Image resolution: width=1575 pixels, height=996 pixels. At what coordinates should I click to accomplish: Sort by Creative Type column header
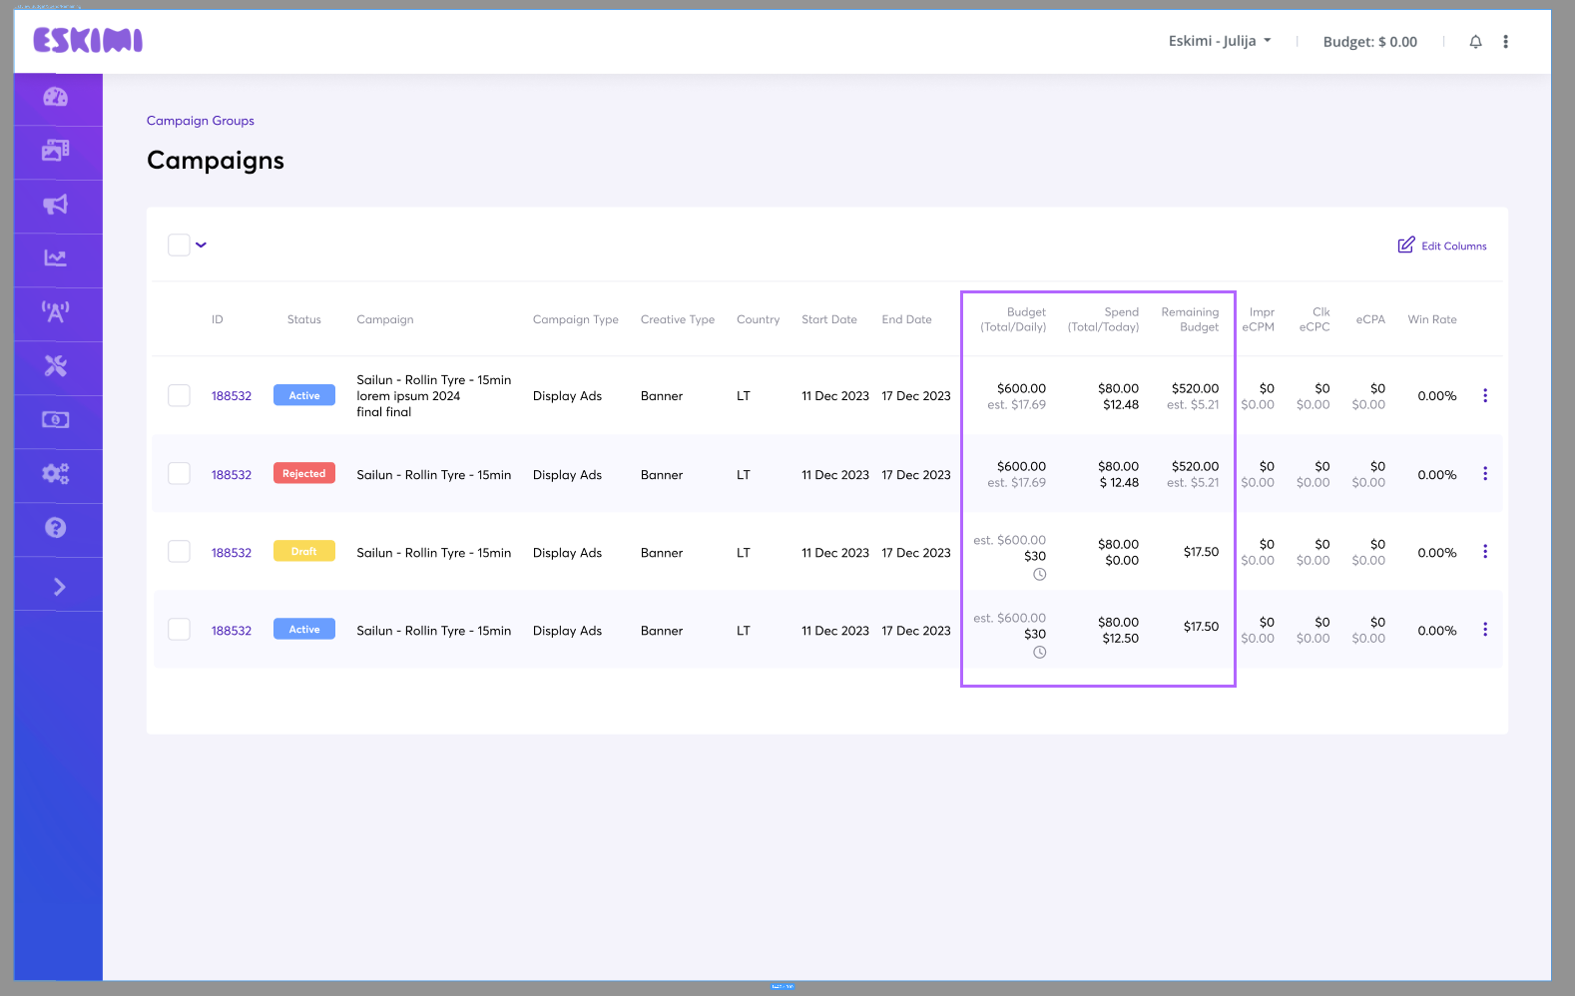(x=678, y=319)
